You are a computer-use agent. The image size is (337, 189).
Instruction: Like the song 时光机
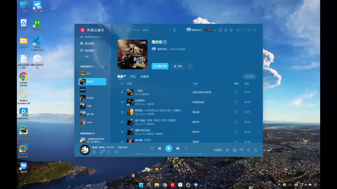[236, 112]
